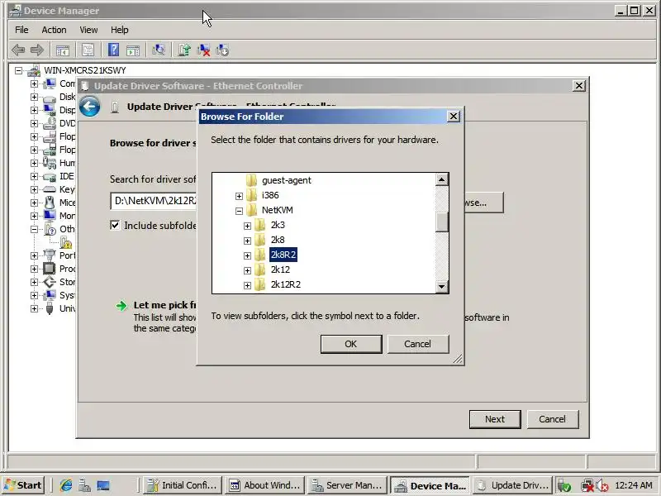661x496 pixels.
Task: Open the File menu
Action: 21,30
